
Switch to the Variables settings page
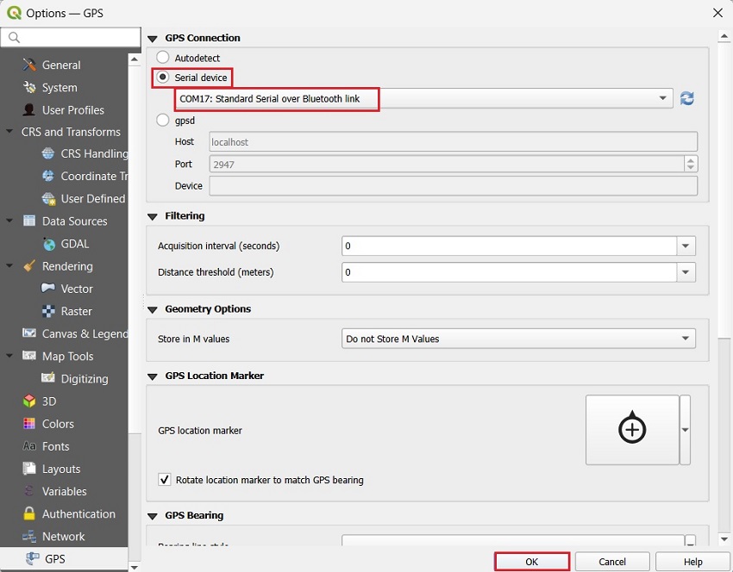tap(64, 491)
